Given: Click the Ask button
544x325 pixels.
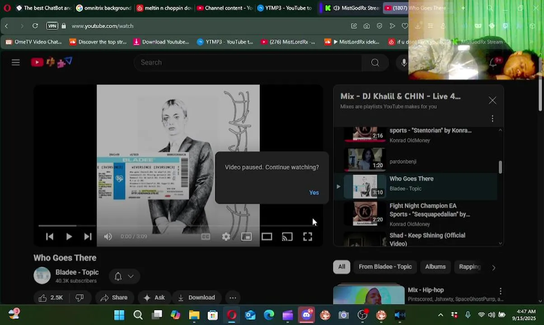Looking at the screenshot, I should [154, 297].
